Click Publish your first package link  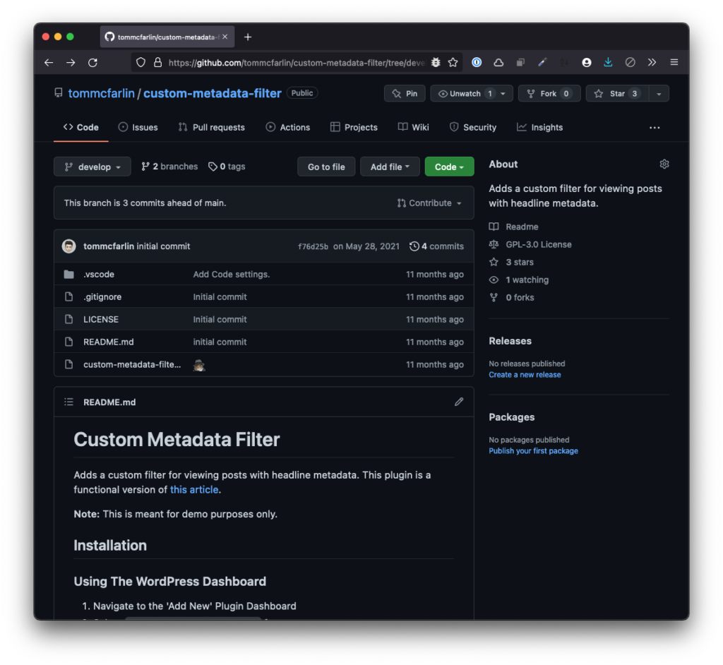(533, 451)
